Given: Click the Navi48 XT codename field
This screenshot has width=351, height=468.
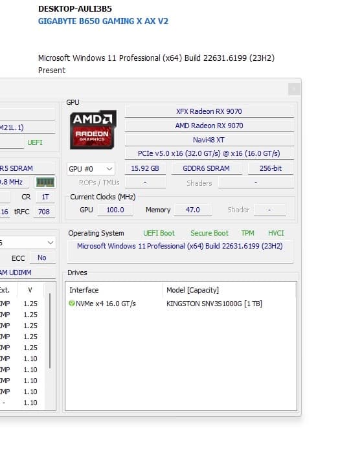Looking at the screenshot, I should tap(209, 140).
